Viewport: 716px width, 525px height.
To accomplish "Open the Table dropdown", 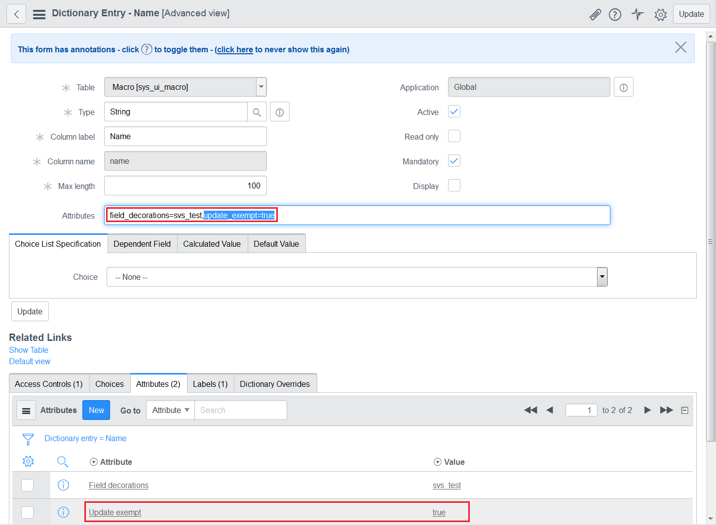I will pos(186,87).
